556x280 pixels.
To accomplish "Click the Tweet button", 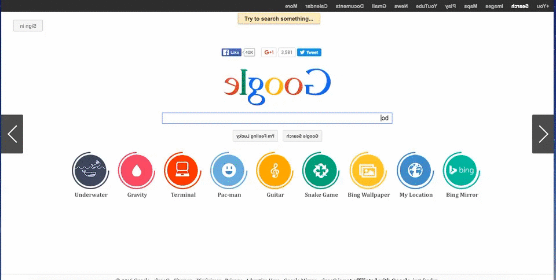I will point(309,53).
